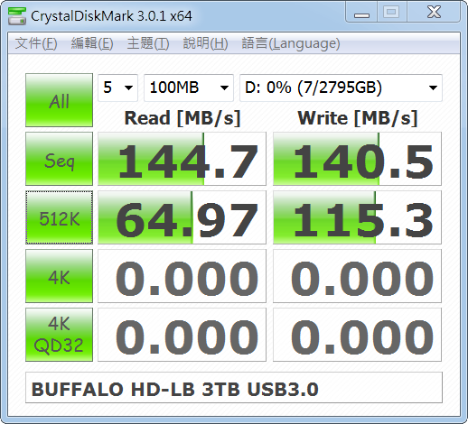Start the 4K benchmark test
This screenshot has height=424, width=468.
click(x=59, y=276)
